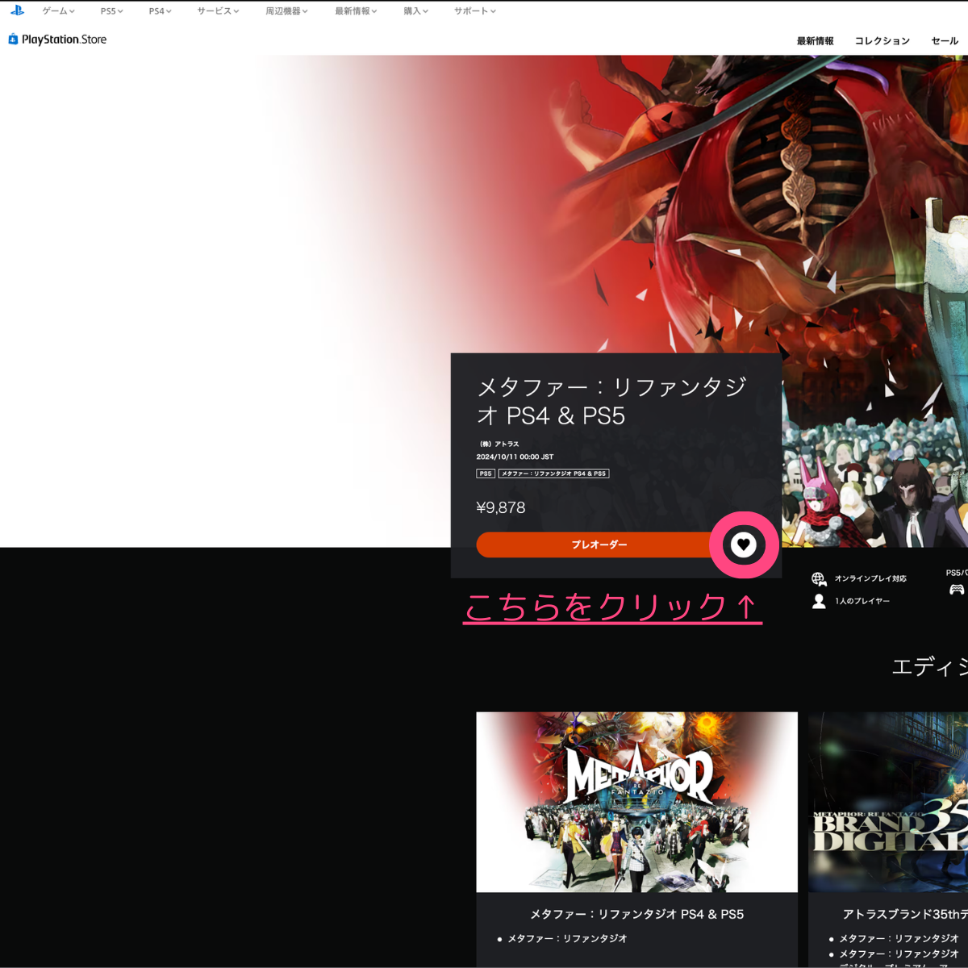
Task: Expand the サービス menu
Action: tap(218, 11)
